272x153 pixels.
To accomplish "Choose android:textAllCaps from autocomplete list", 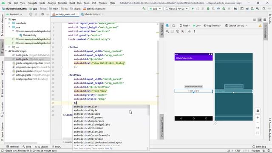I will (110, 114).
